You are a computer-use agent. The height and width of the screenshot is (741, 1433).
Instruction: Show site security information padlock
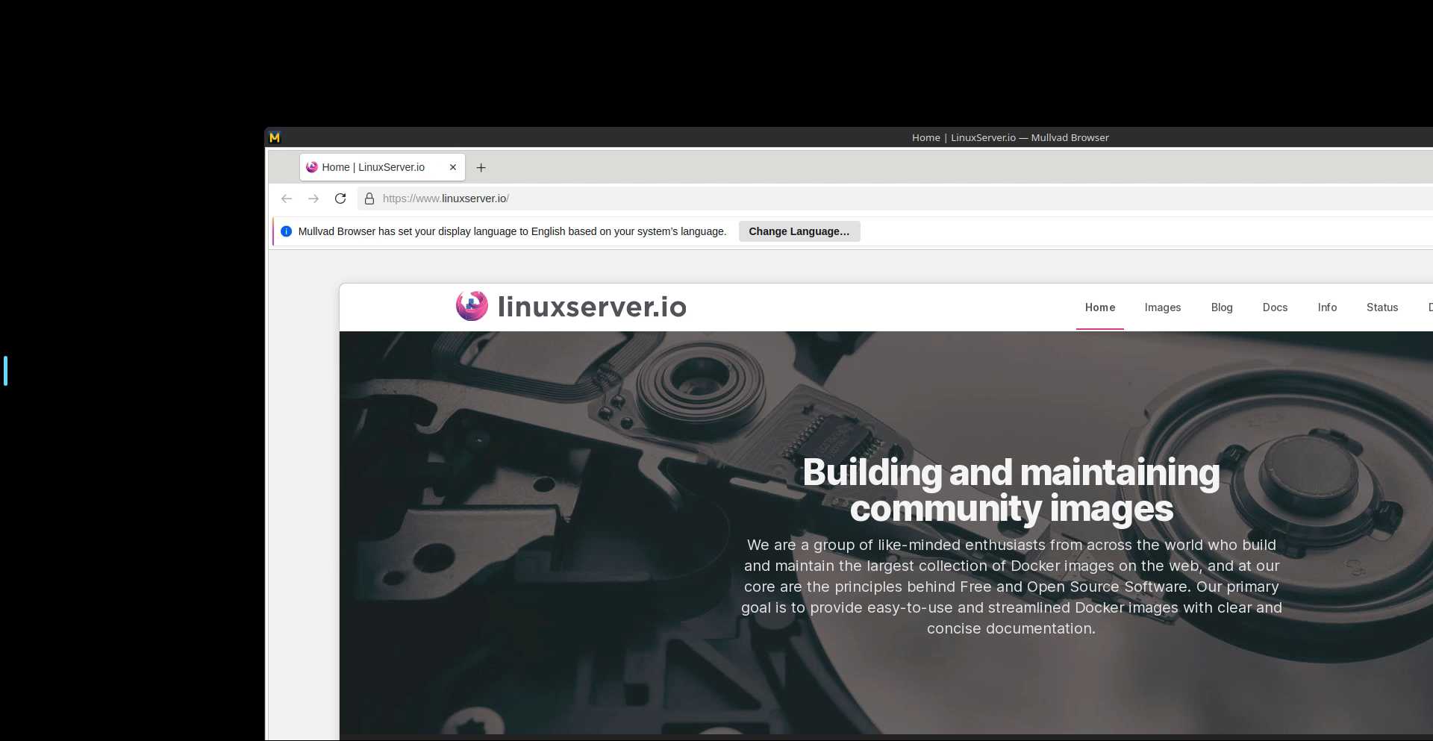tap(369, 198)
